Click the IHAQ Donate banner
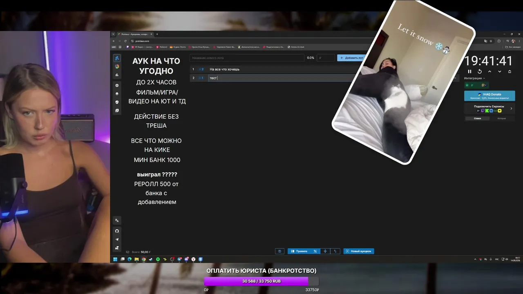The height and width of the screenshot is (294, 523). click(489, 96)
